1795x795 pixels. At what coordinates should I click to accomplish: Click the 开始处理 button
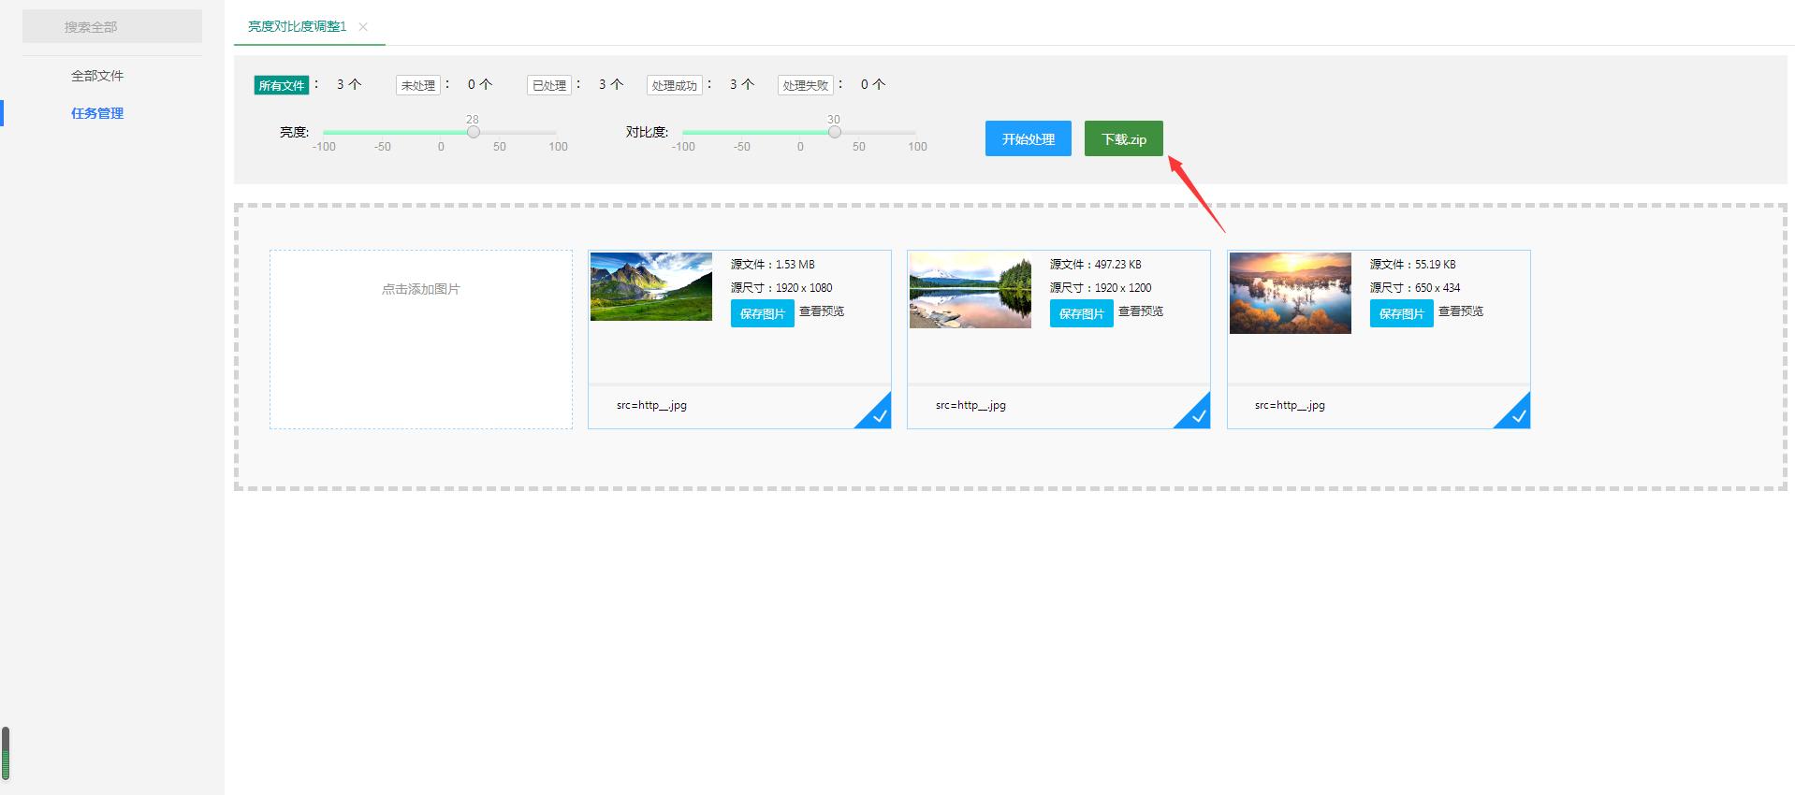click(1029, 138)
